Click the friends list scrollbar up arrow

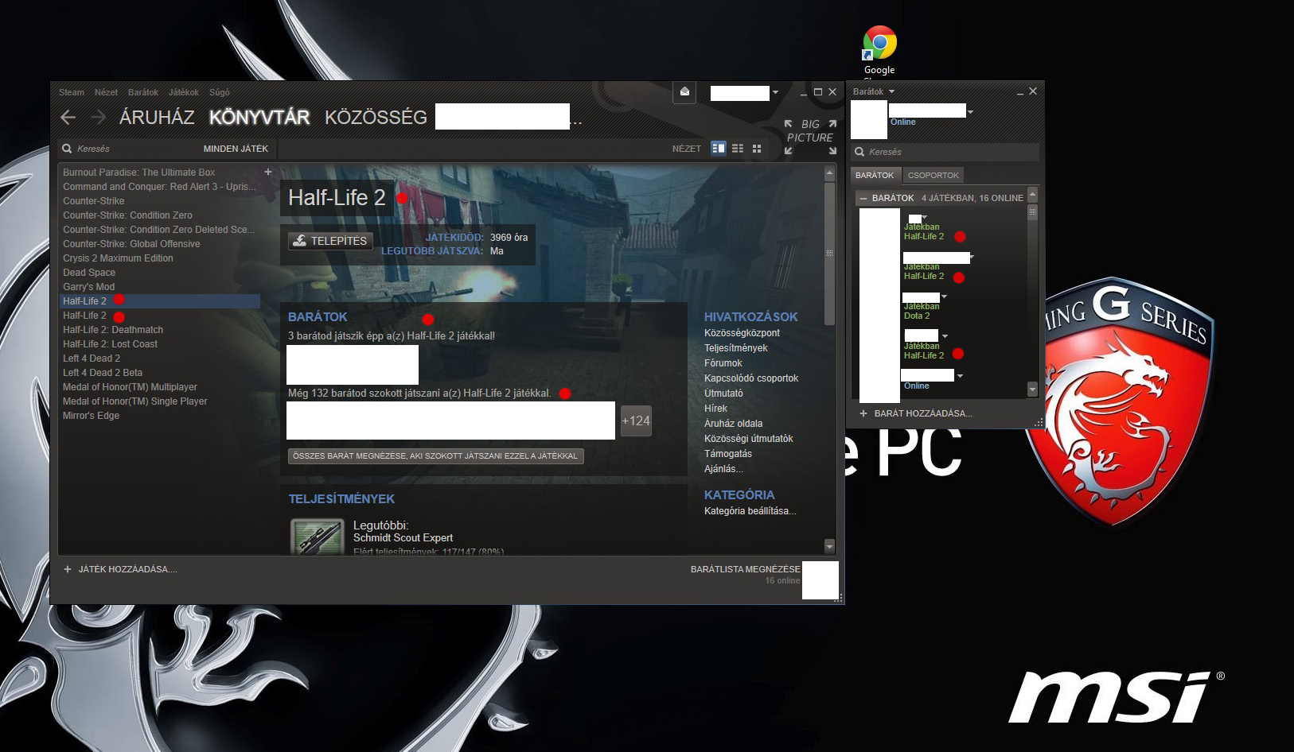(x=1032, y=195)
